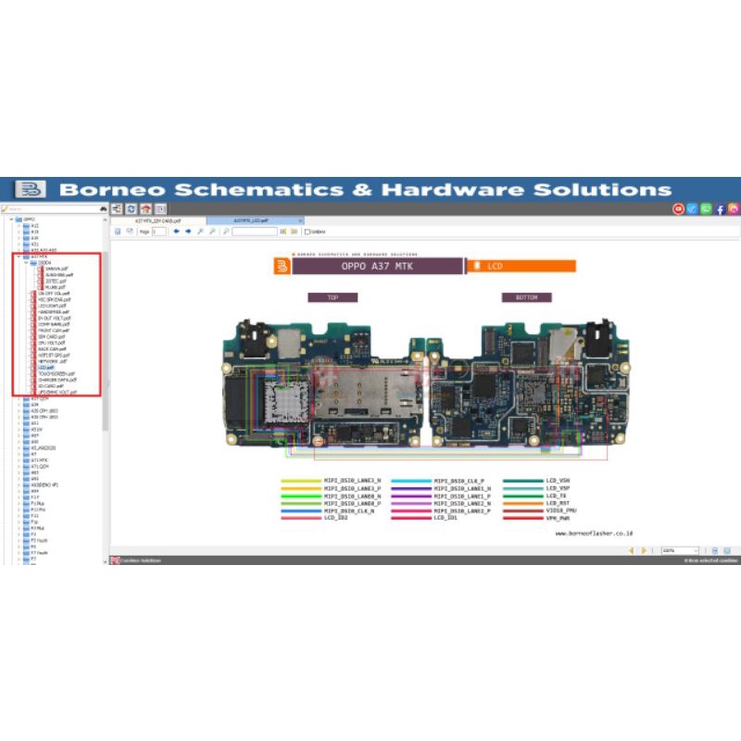Click the YouTube icon in header

(x=679, y=209)
